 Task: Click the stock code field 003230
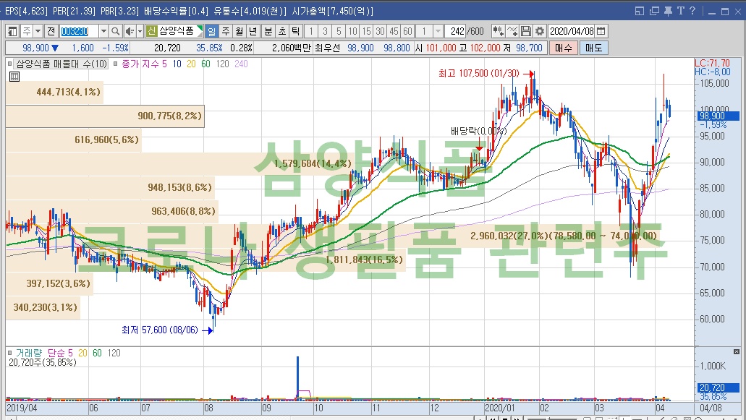click(x=79, y=31)
